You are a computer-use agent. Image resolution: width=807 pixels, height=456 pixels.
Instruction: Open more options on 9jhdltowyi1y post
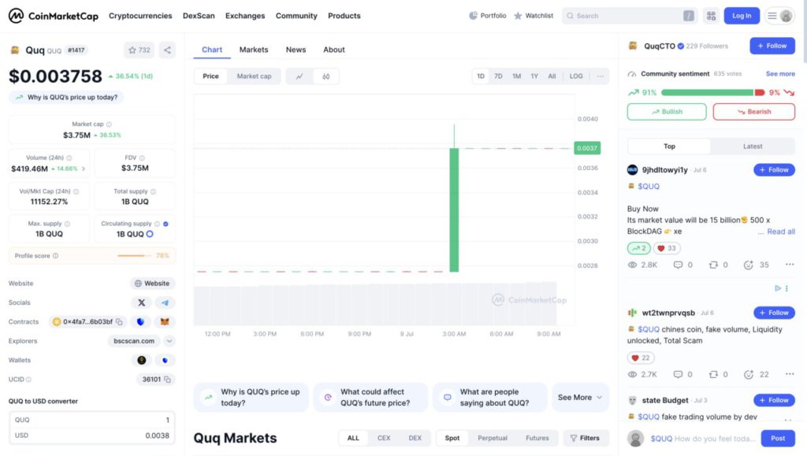click(790, 265)
